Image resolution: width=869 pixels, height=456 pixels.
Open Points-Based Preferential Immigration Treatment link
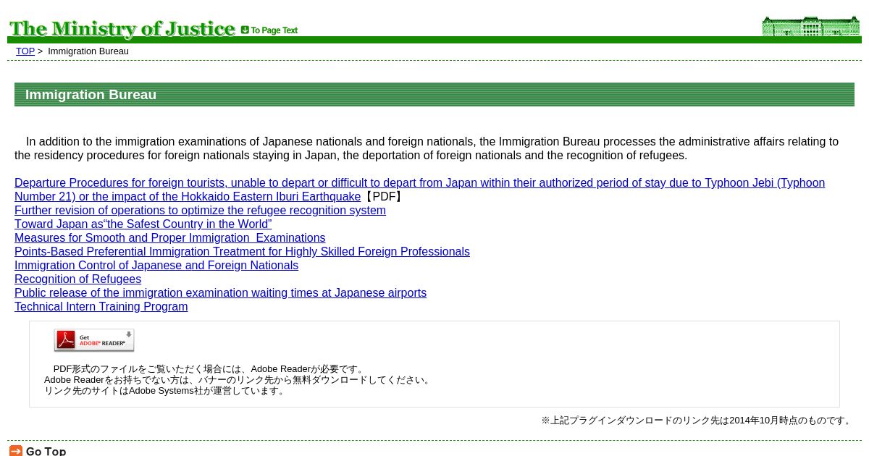(242, 252)
